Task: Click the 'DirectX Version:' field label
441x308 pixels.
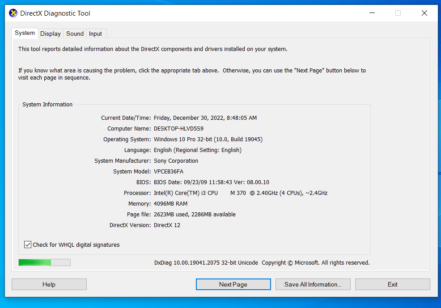Action: (130, 225)
